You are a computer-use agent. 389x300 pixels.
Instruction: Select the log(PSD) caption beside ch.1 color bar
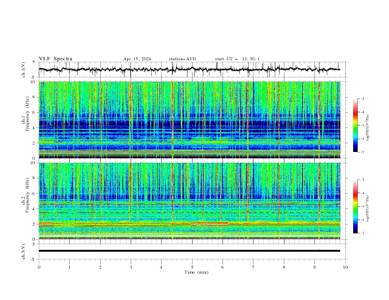tap(368, 128)
